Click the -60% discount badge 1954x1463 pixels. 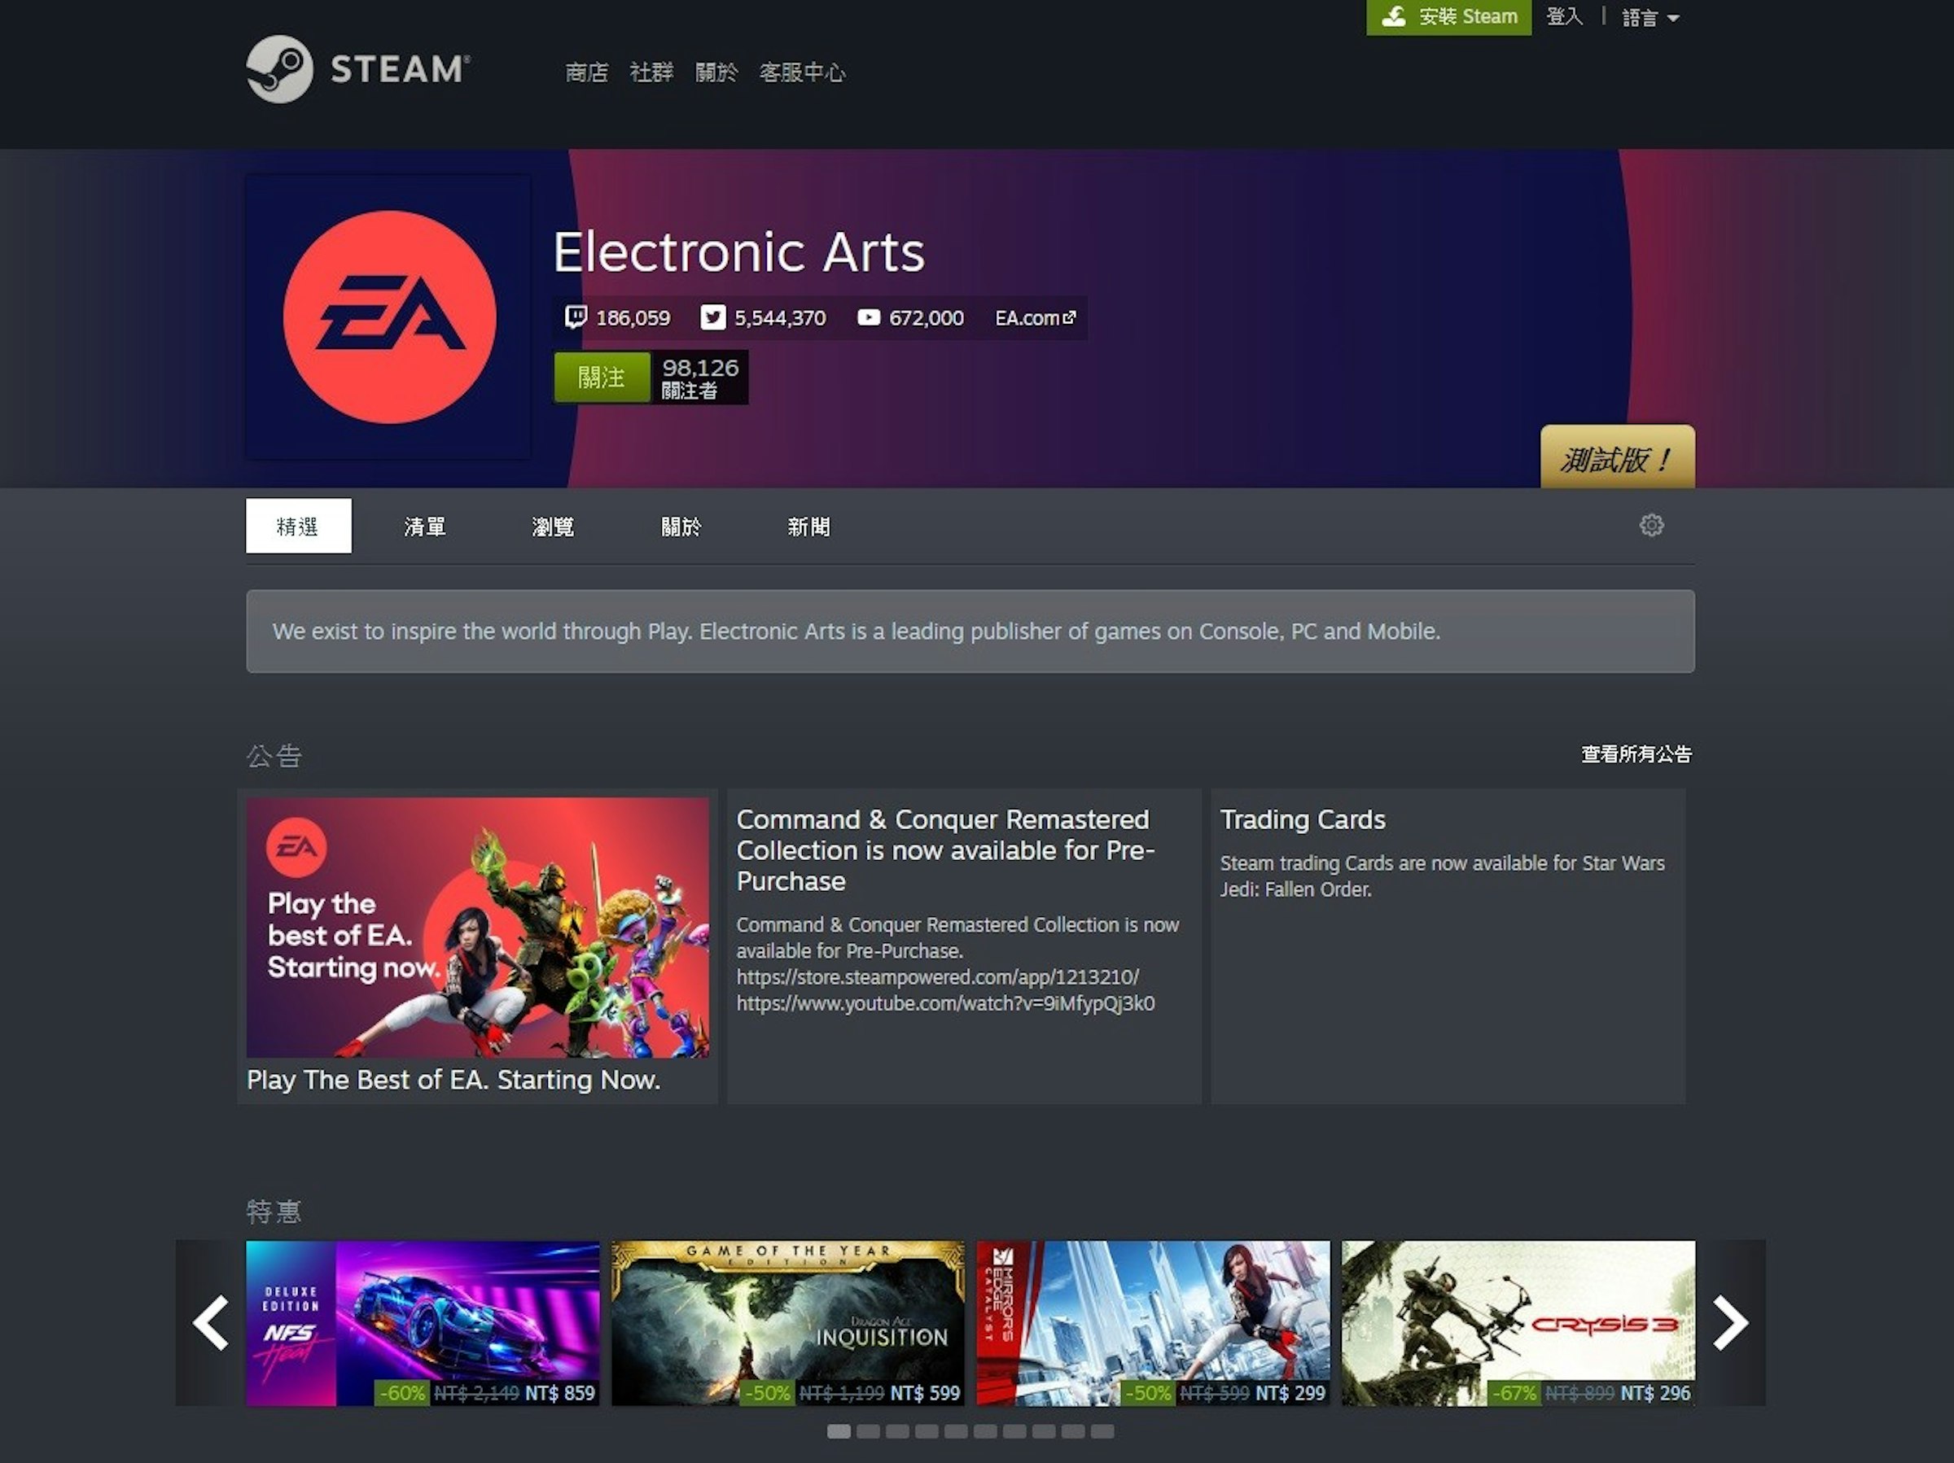point(402,1393)
